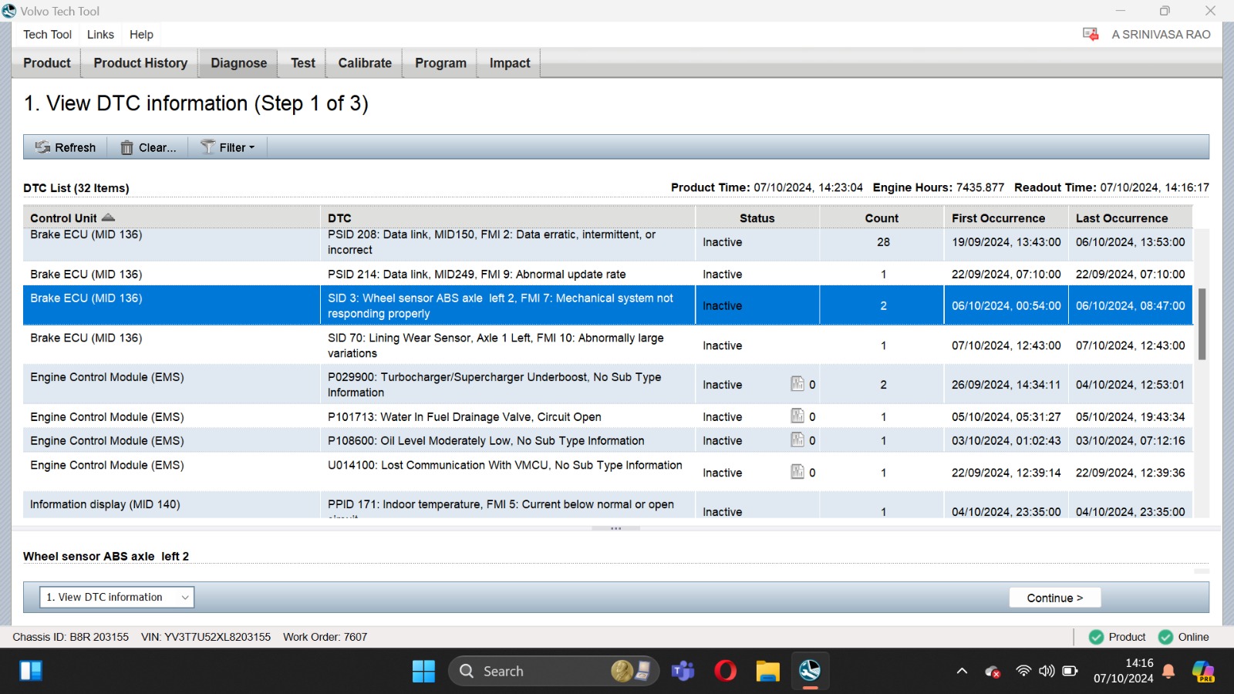Image resolution: width=1234 pixels, height=694 pixels.
Task: Click the Windows taskbar Search box
Action: tap(553, 671)
